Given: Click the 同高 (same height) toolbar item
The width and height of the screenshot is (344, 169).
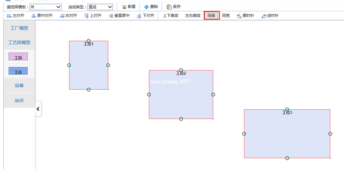Looking at the screenshot, I should 211,16.
